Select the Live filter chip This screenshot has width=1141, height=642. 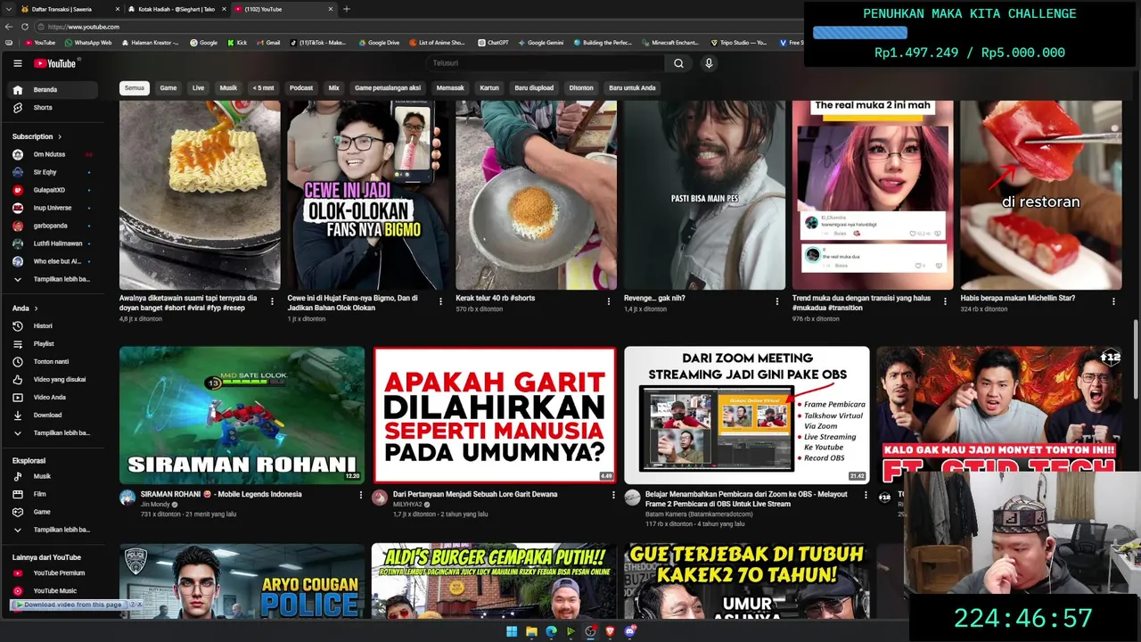[198, 88]
